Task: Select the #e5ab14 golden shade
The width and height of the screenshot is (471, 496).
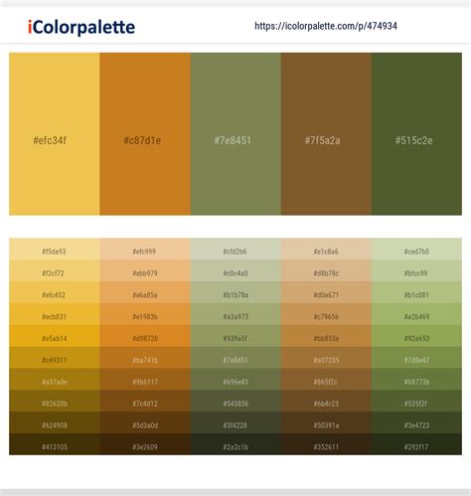Action: coord(55,336)
